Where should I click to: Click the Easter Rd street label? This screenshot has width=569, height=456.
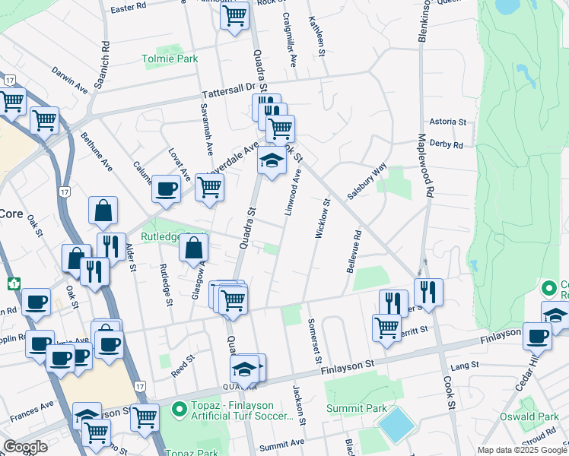pyautogui.click(x=129, y=8)
